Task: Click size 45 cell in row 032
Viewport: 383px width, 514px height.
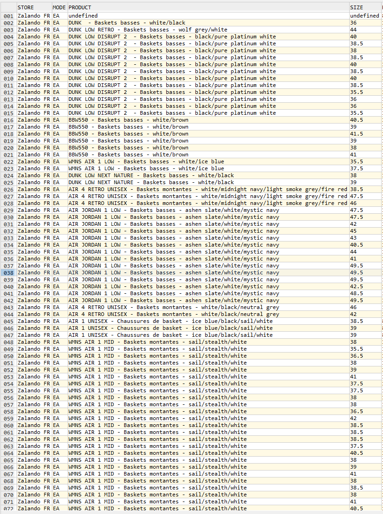Action: click(365, 231)
